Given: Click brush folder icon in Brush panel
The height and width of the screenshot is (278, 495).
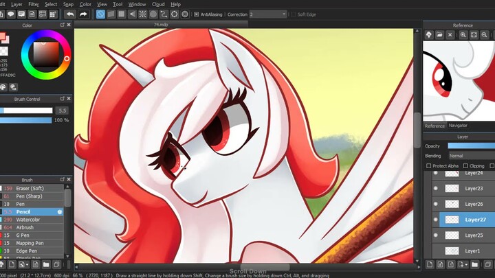Looking at the screenshot, I should pyautogui.click(x=46, y=264).
